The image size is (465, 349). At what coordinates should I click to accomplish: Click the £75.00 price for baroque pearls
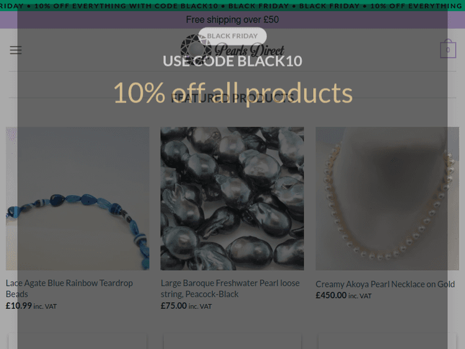pos(174,306)
